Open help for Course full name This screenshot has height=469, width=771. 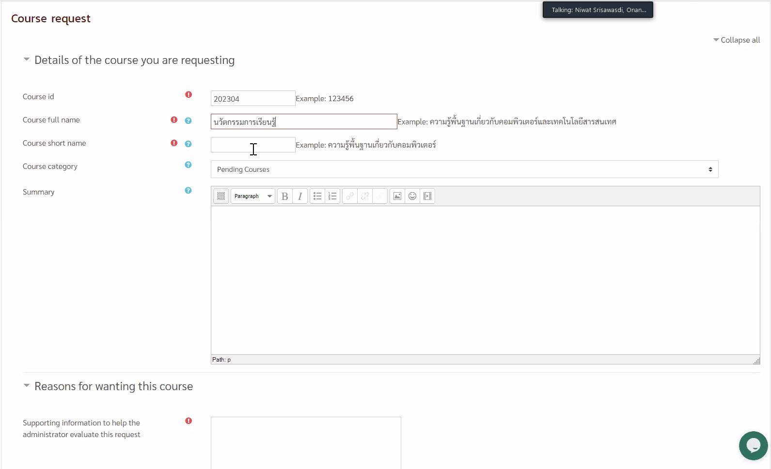point(188,121)
